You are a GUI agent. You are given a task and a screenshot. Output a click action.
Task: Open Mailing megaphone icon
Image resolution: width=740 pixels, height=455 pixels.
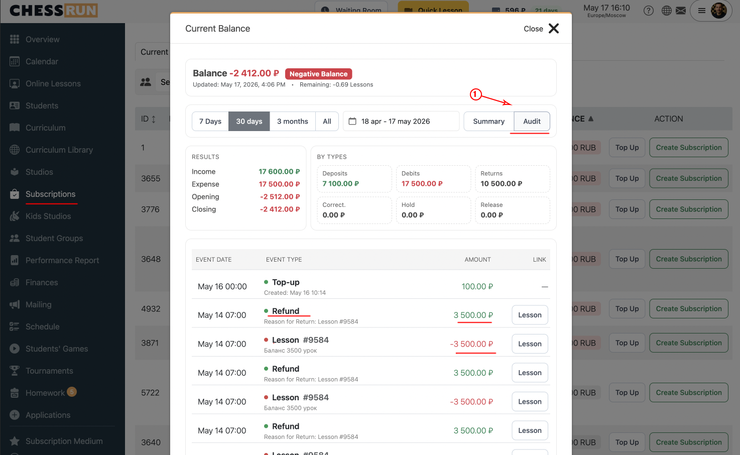[15, 304]
